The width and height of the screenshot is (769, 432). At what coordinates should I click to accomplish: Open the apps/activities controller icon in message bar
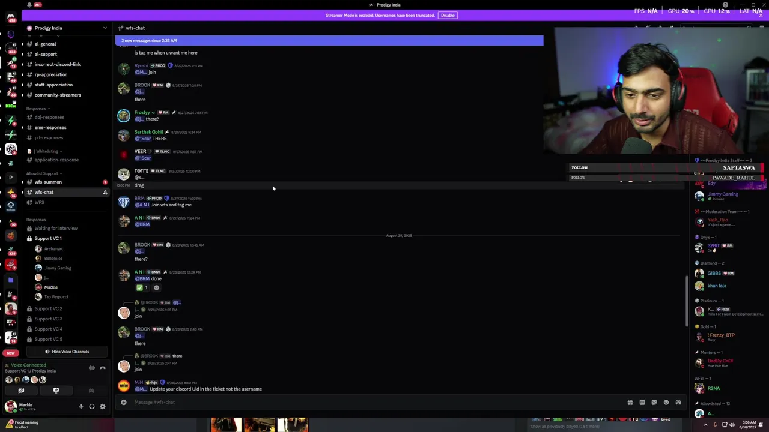[678, 403]
